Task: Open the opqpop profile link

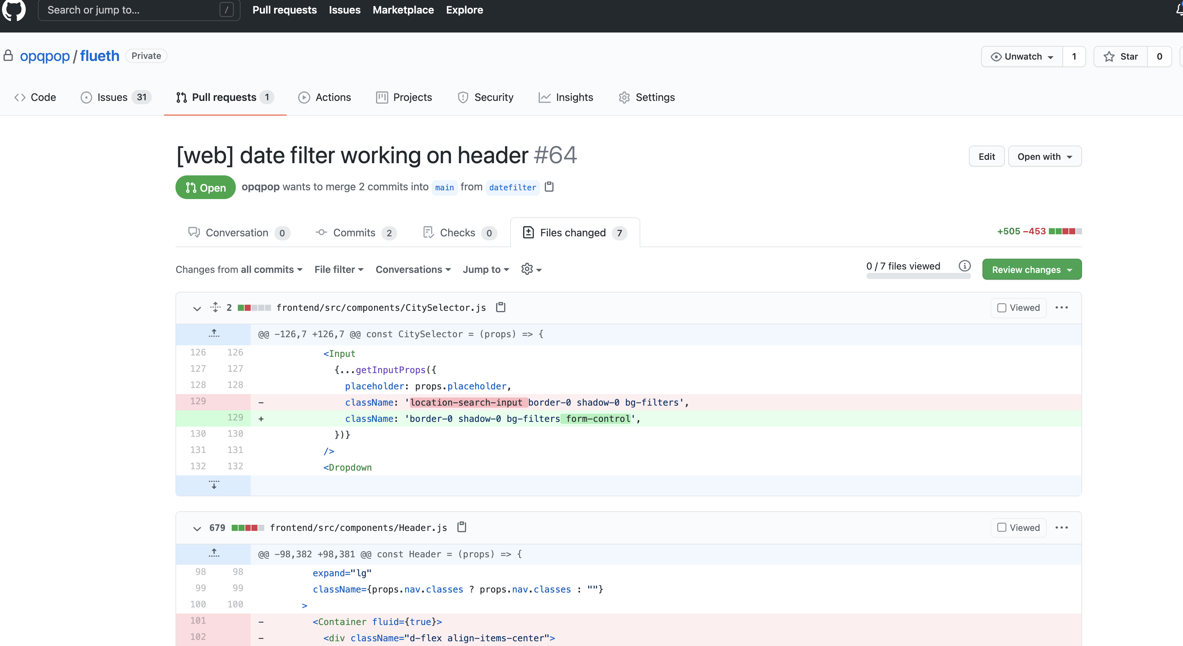Action: pos(44,56)
